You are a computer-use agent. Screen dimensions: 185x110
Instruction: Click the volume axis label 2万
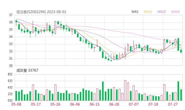pyautogui.click(x=10, y=94)
